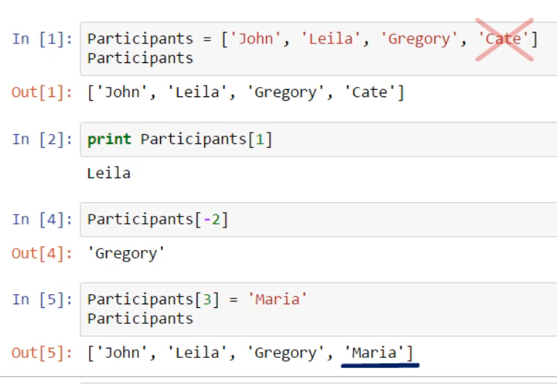The width and height of the screenshot is (557, 384).
Task: Click the second line Participants in cell 5
Action: pos(140,319)
